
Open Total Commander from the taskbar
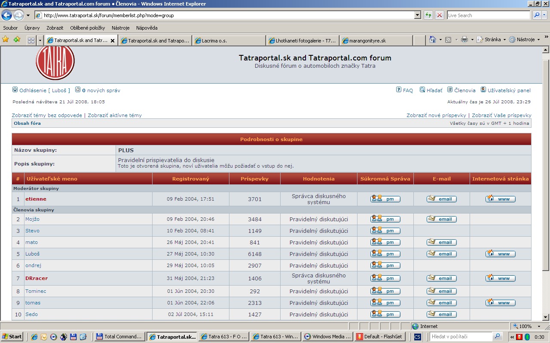pos(119,337)
